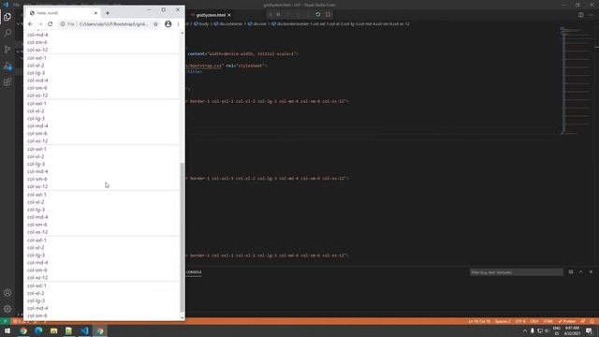Split the VS Code editor
599x337 pixels.
click(x=580, y=15)
